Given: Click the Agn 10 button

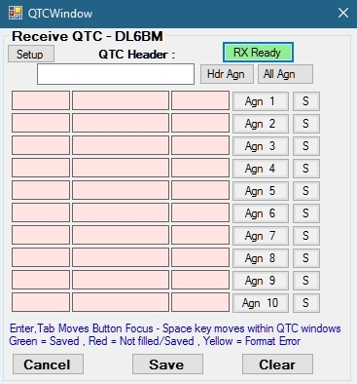Looking at the screenshot, I should (261, 303).
